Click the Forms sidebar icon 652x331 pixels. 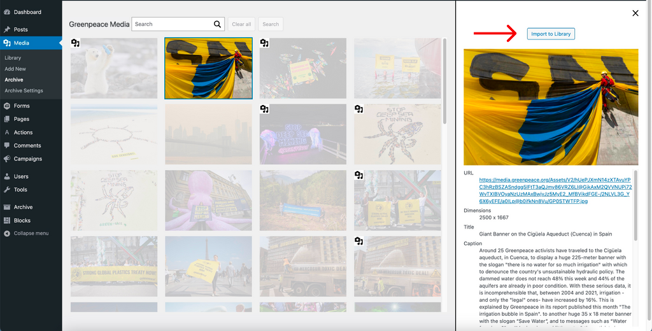tap(7, 106)
